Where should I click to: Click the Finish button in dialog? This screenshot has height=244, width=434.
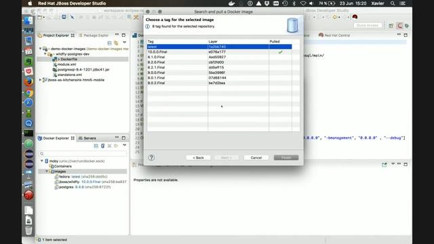pyautogui.click(x=286, y=158)
